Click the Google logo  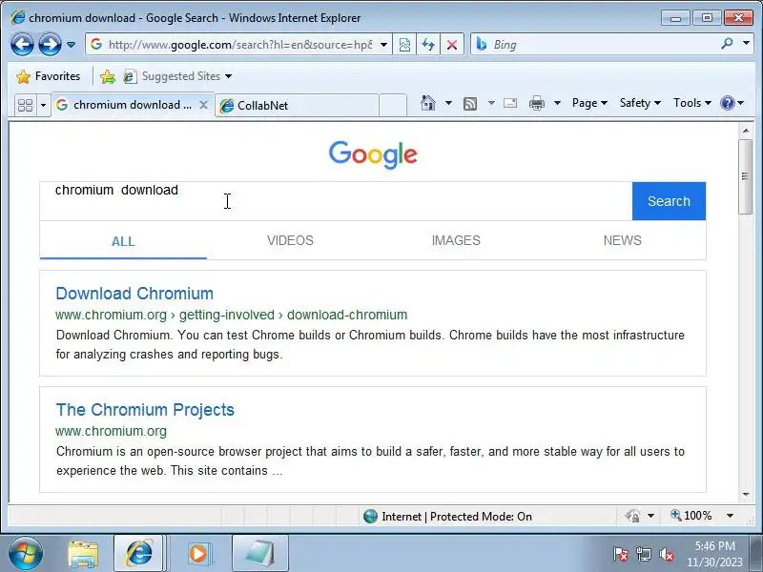pyautogui.click(x=373, y=154)
